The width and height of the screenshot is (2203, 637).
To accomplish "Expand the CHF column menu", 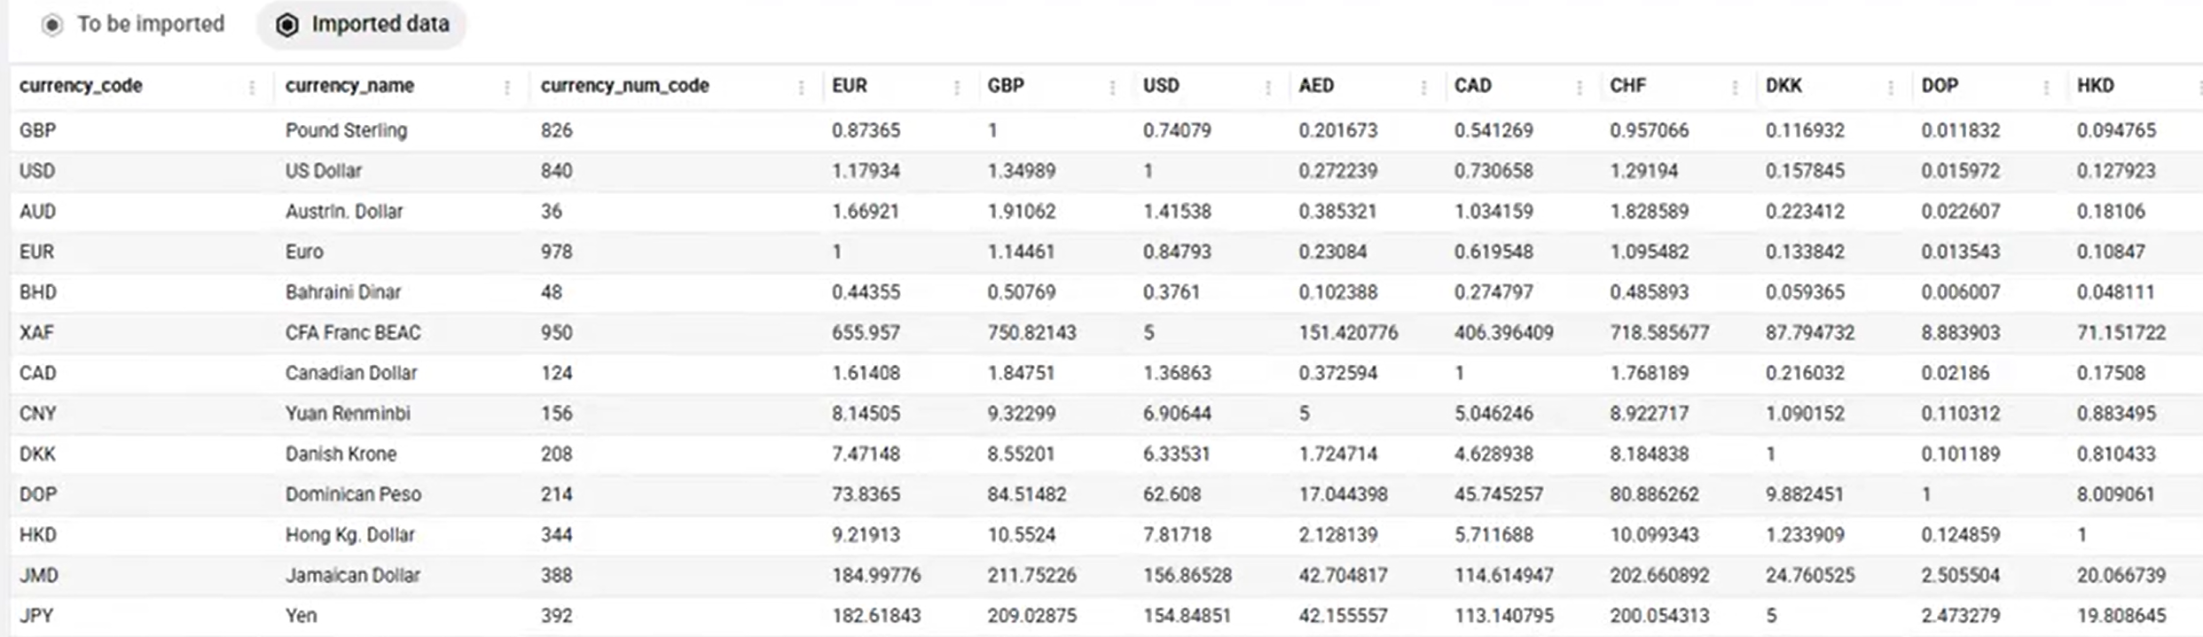I will [x=1735, y=87].
